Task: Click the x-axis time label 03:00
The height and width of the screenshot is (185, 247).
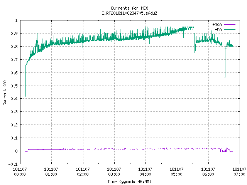Action: point(114,174)
